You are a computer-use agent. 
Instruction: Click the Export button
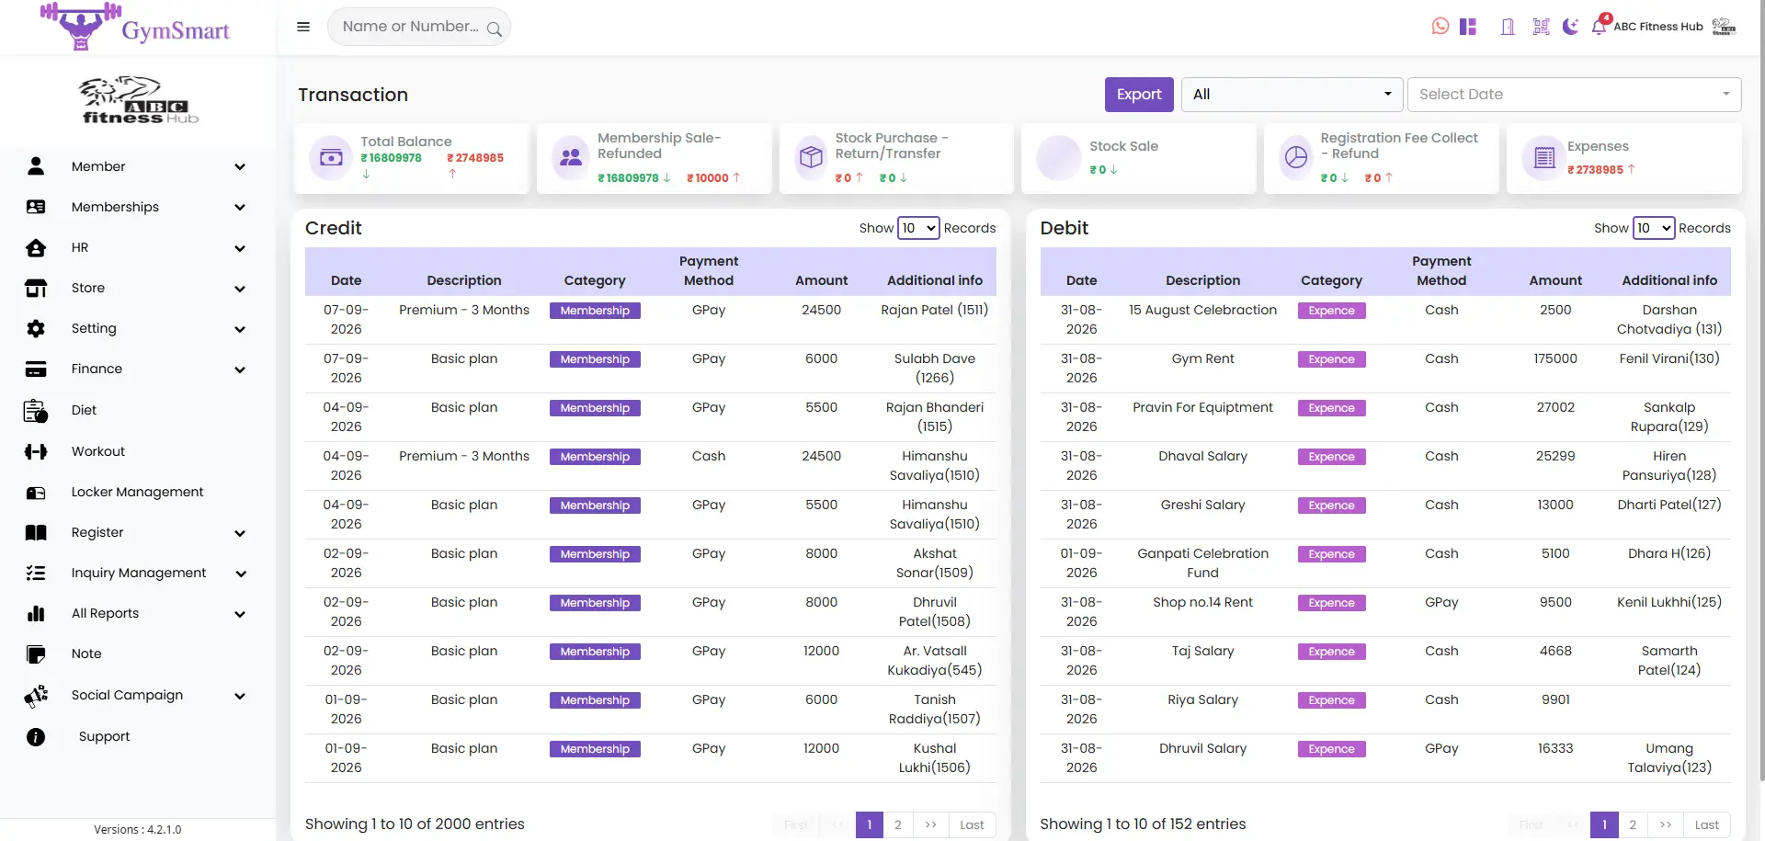point(1139,95)
